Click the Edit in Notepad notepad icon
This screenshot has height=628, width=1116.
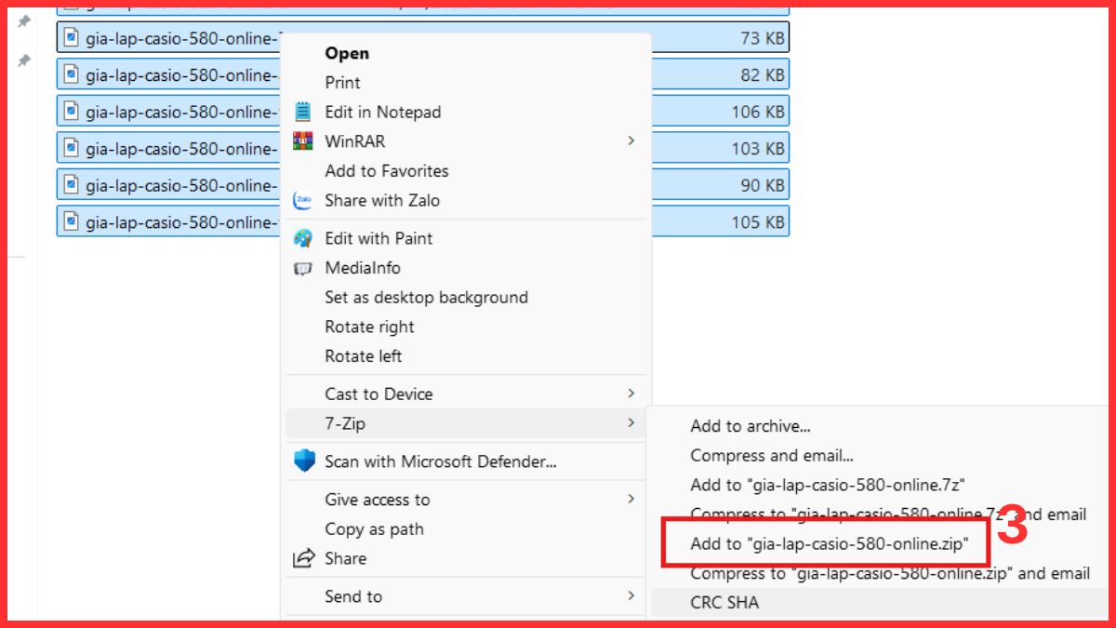[300, 112]
